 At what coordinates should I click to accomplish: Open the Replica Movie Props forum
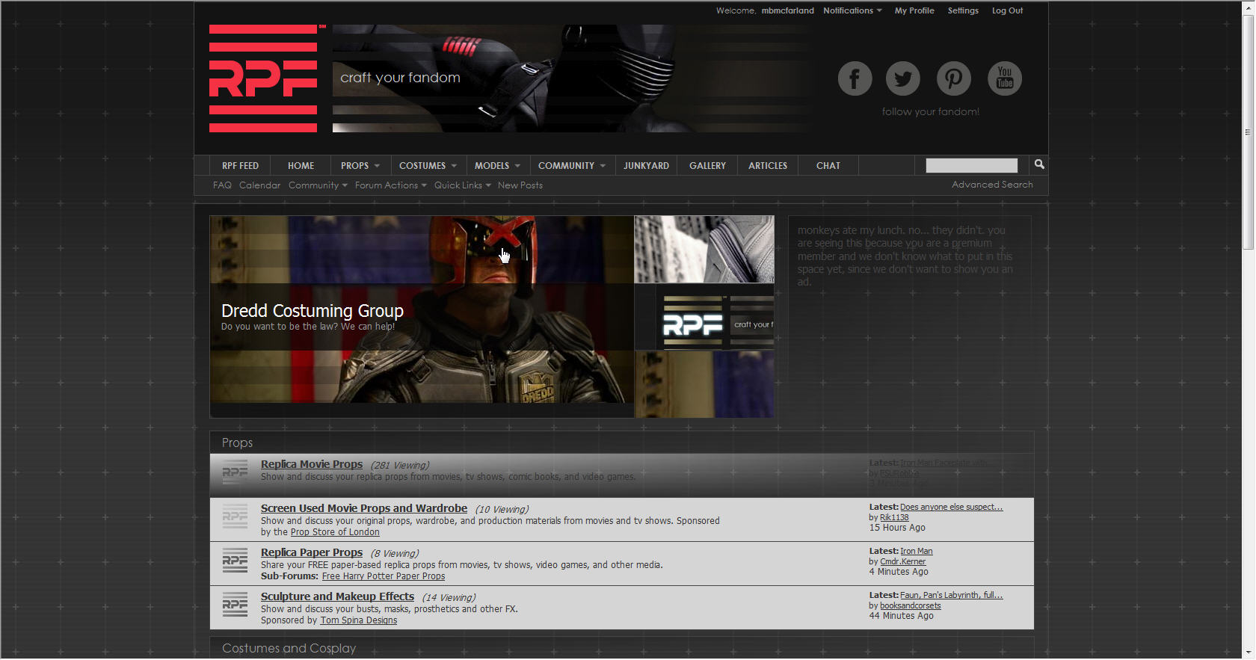(x=312, y=464)
